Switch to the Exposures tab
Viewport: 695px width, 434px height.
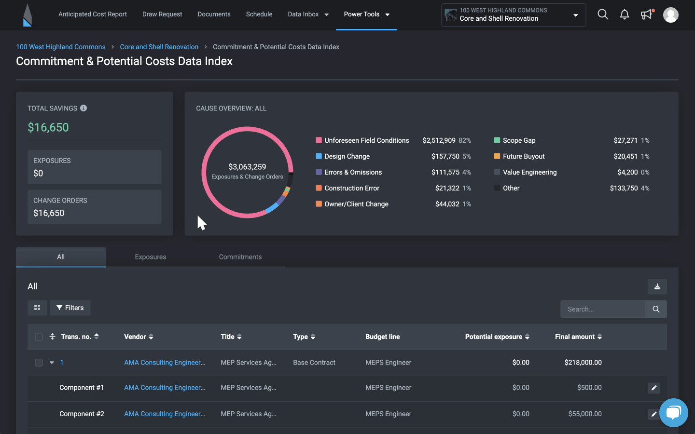[x=151, y=257]
